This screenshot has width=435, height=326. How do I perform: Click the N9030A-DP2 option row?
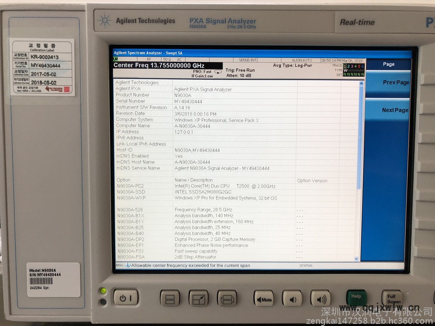click(x=236, y=239)
